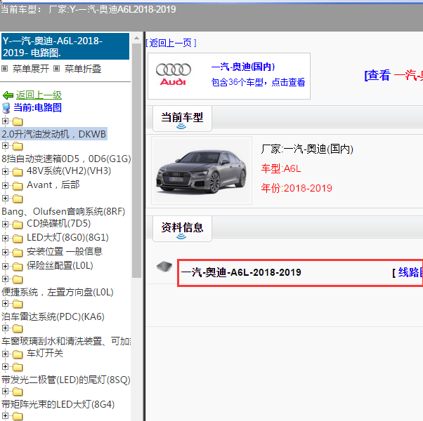Open 一汽-奥迪-A6L-2018-2019 document entry
423x421 pixels.
241,272
